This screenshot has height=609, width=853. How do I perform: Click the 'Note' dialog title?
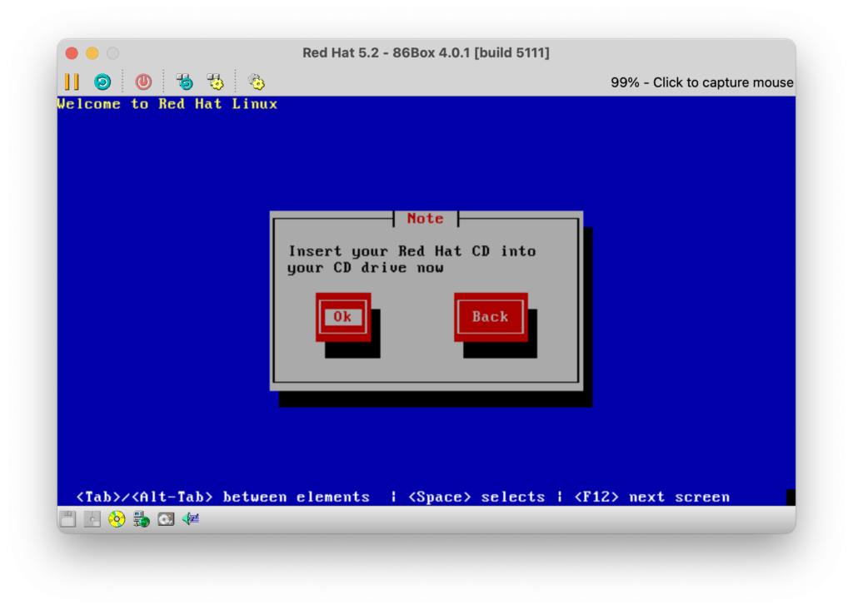tap(426, 219)
